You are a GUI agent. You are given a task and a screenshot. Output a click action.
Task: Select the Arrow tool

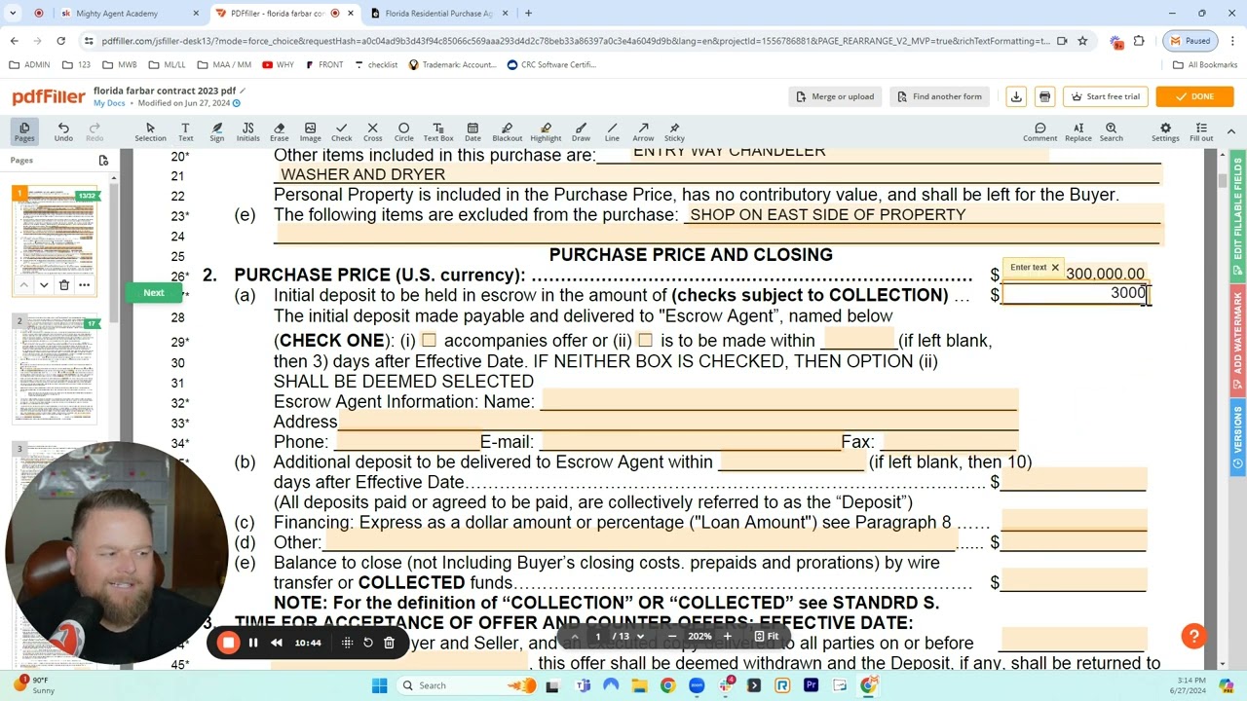[643, 131]
